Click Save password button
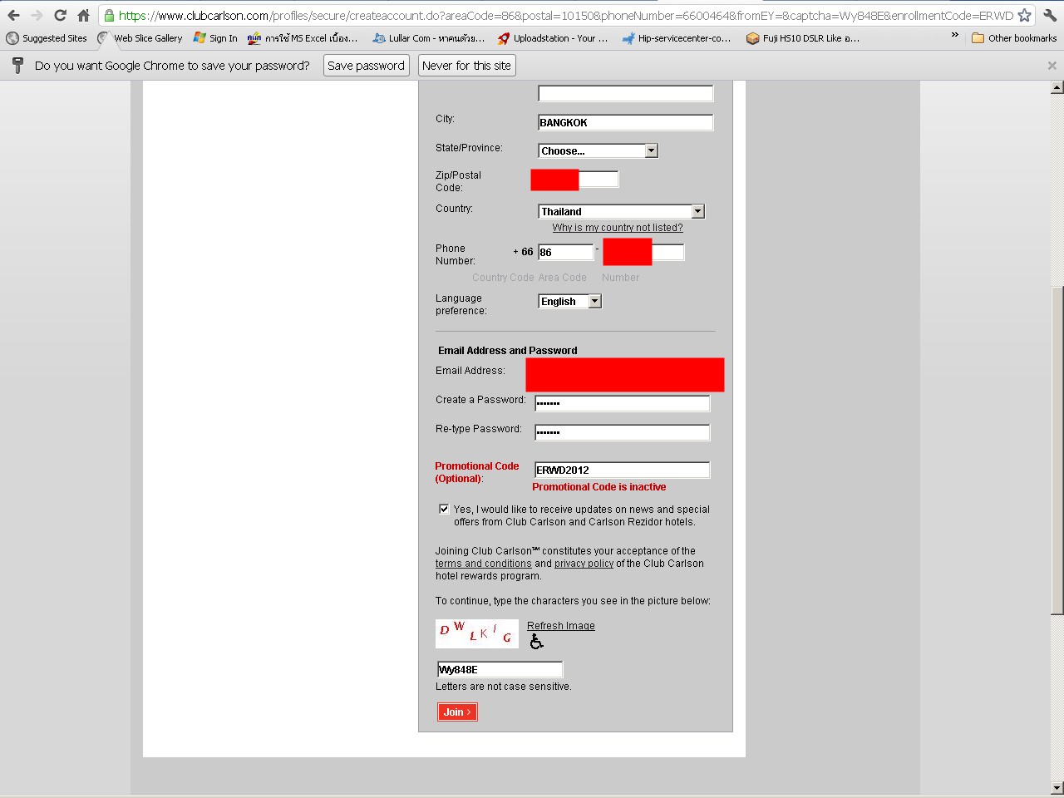The image size is (1064, 798). (366, 66)
